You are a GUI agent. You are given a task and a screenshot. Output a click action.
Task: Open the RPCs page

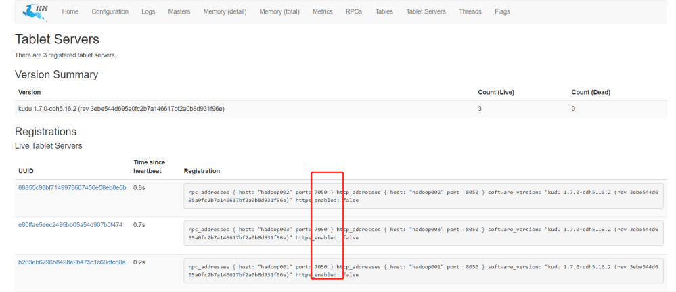coord(354,11)
